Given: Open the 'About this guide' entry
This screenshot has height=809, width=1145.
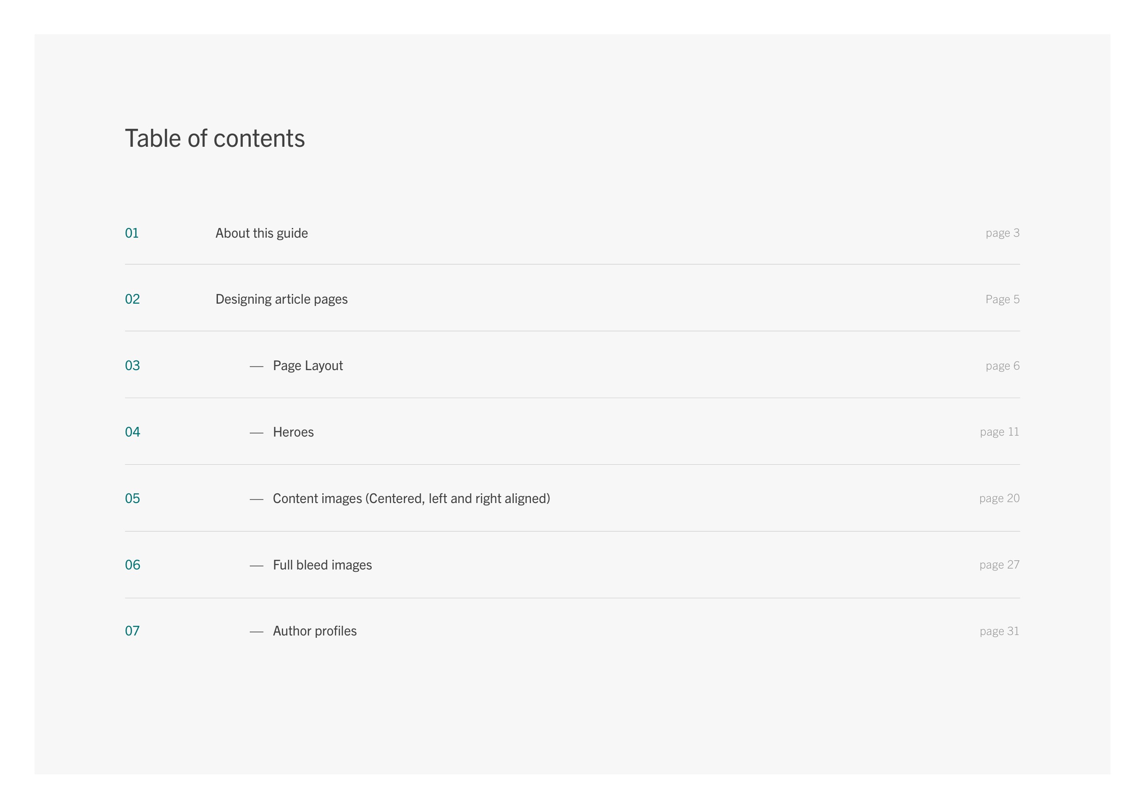Looking at the screenshot, I should pos(261,233).
